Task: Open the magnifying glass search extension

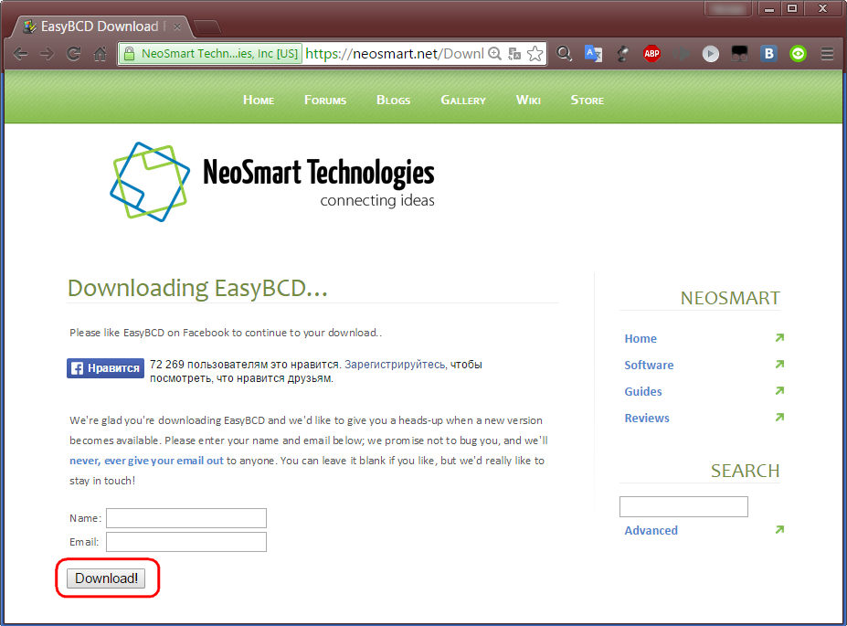Action: point(564,54)
